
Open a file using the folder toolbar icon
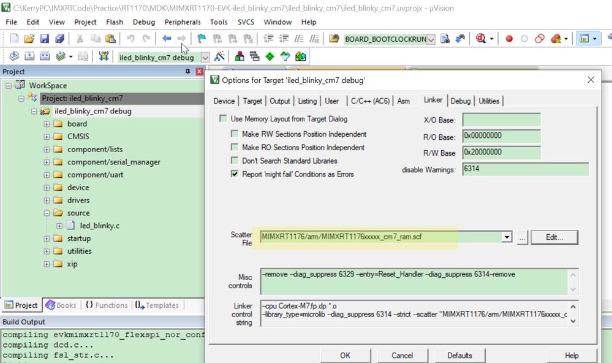(29, 39)
